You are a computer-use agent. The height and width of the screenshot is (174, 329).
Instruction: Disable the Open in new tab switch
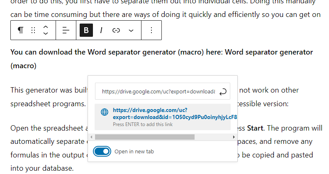(102, 152)
